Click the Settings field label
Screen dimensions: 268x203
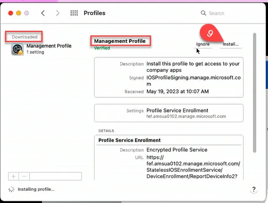click(x=135, y=111)
